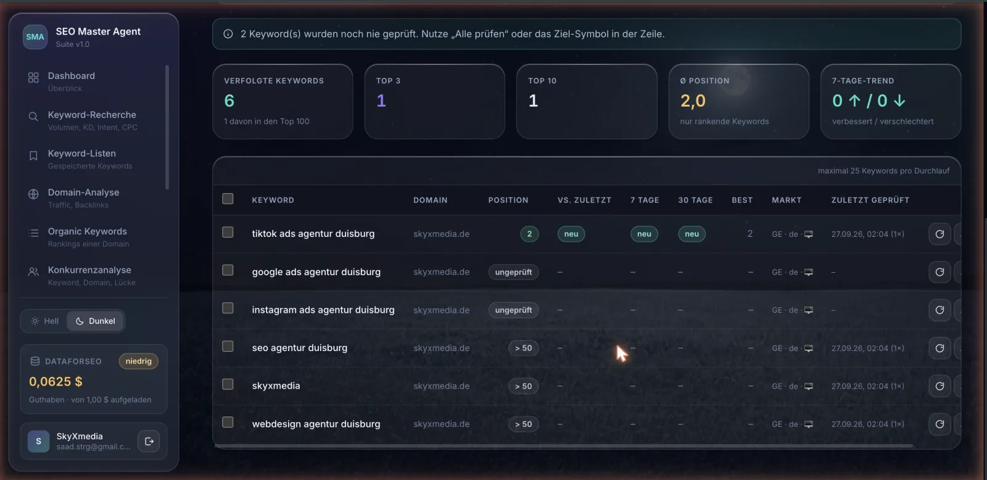Click the SkyXmedia user avatar

[x=38, y=441]
